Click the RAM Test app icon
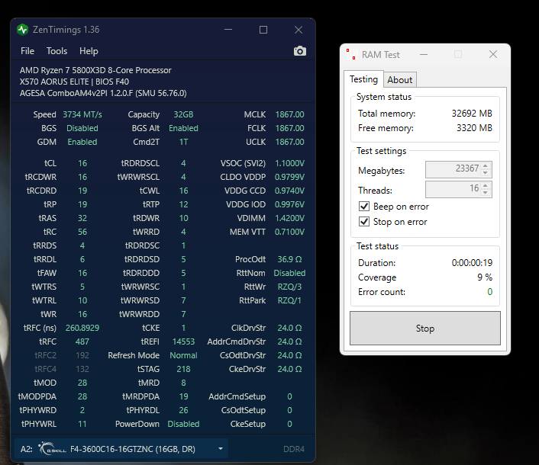This screenshot has height=465, width=539. pos(351,54)
